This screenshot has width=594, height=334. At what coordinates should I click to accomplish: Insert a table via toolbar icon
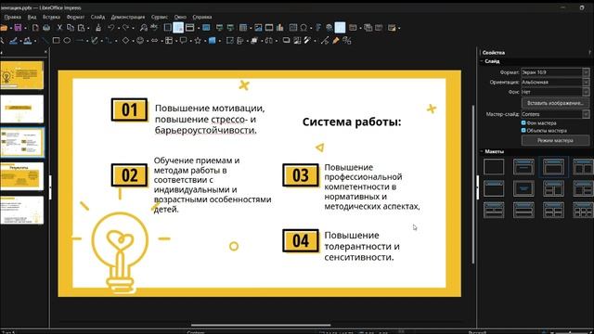(x=243, y=28)
